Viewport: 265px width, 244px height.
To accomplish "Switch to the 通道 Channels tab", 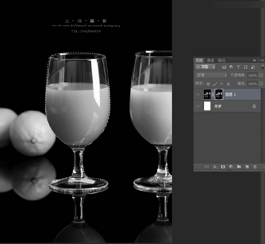I will [211, 60].
